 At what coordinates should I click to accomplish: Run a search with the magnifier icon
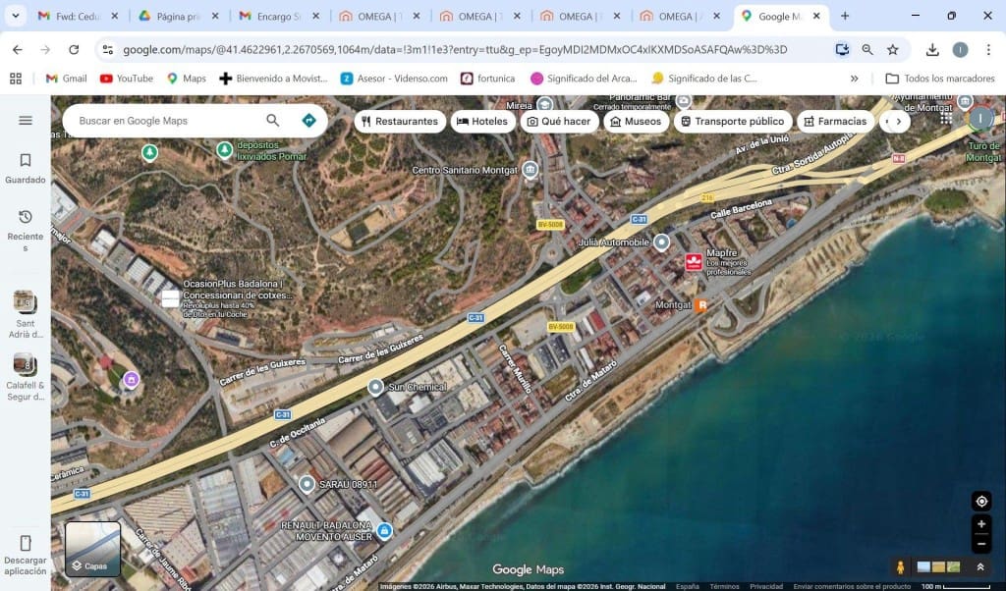[x=273, y=120]
